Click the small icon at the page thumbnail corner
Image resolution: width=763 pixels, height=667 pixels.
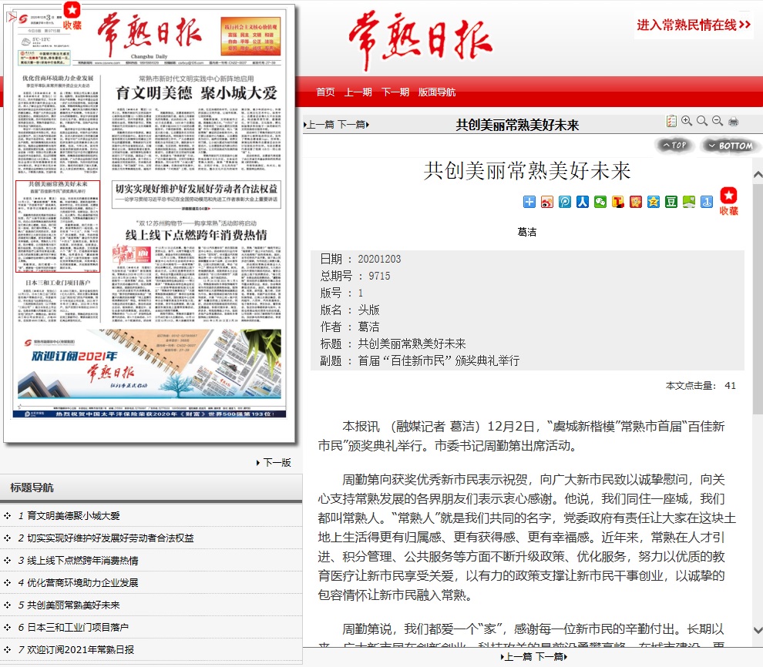(12, 17)
